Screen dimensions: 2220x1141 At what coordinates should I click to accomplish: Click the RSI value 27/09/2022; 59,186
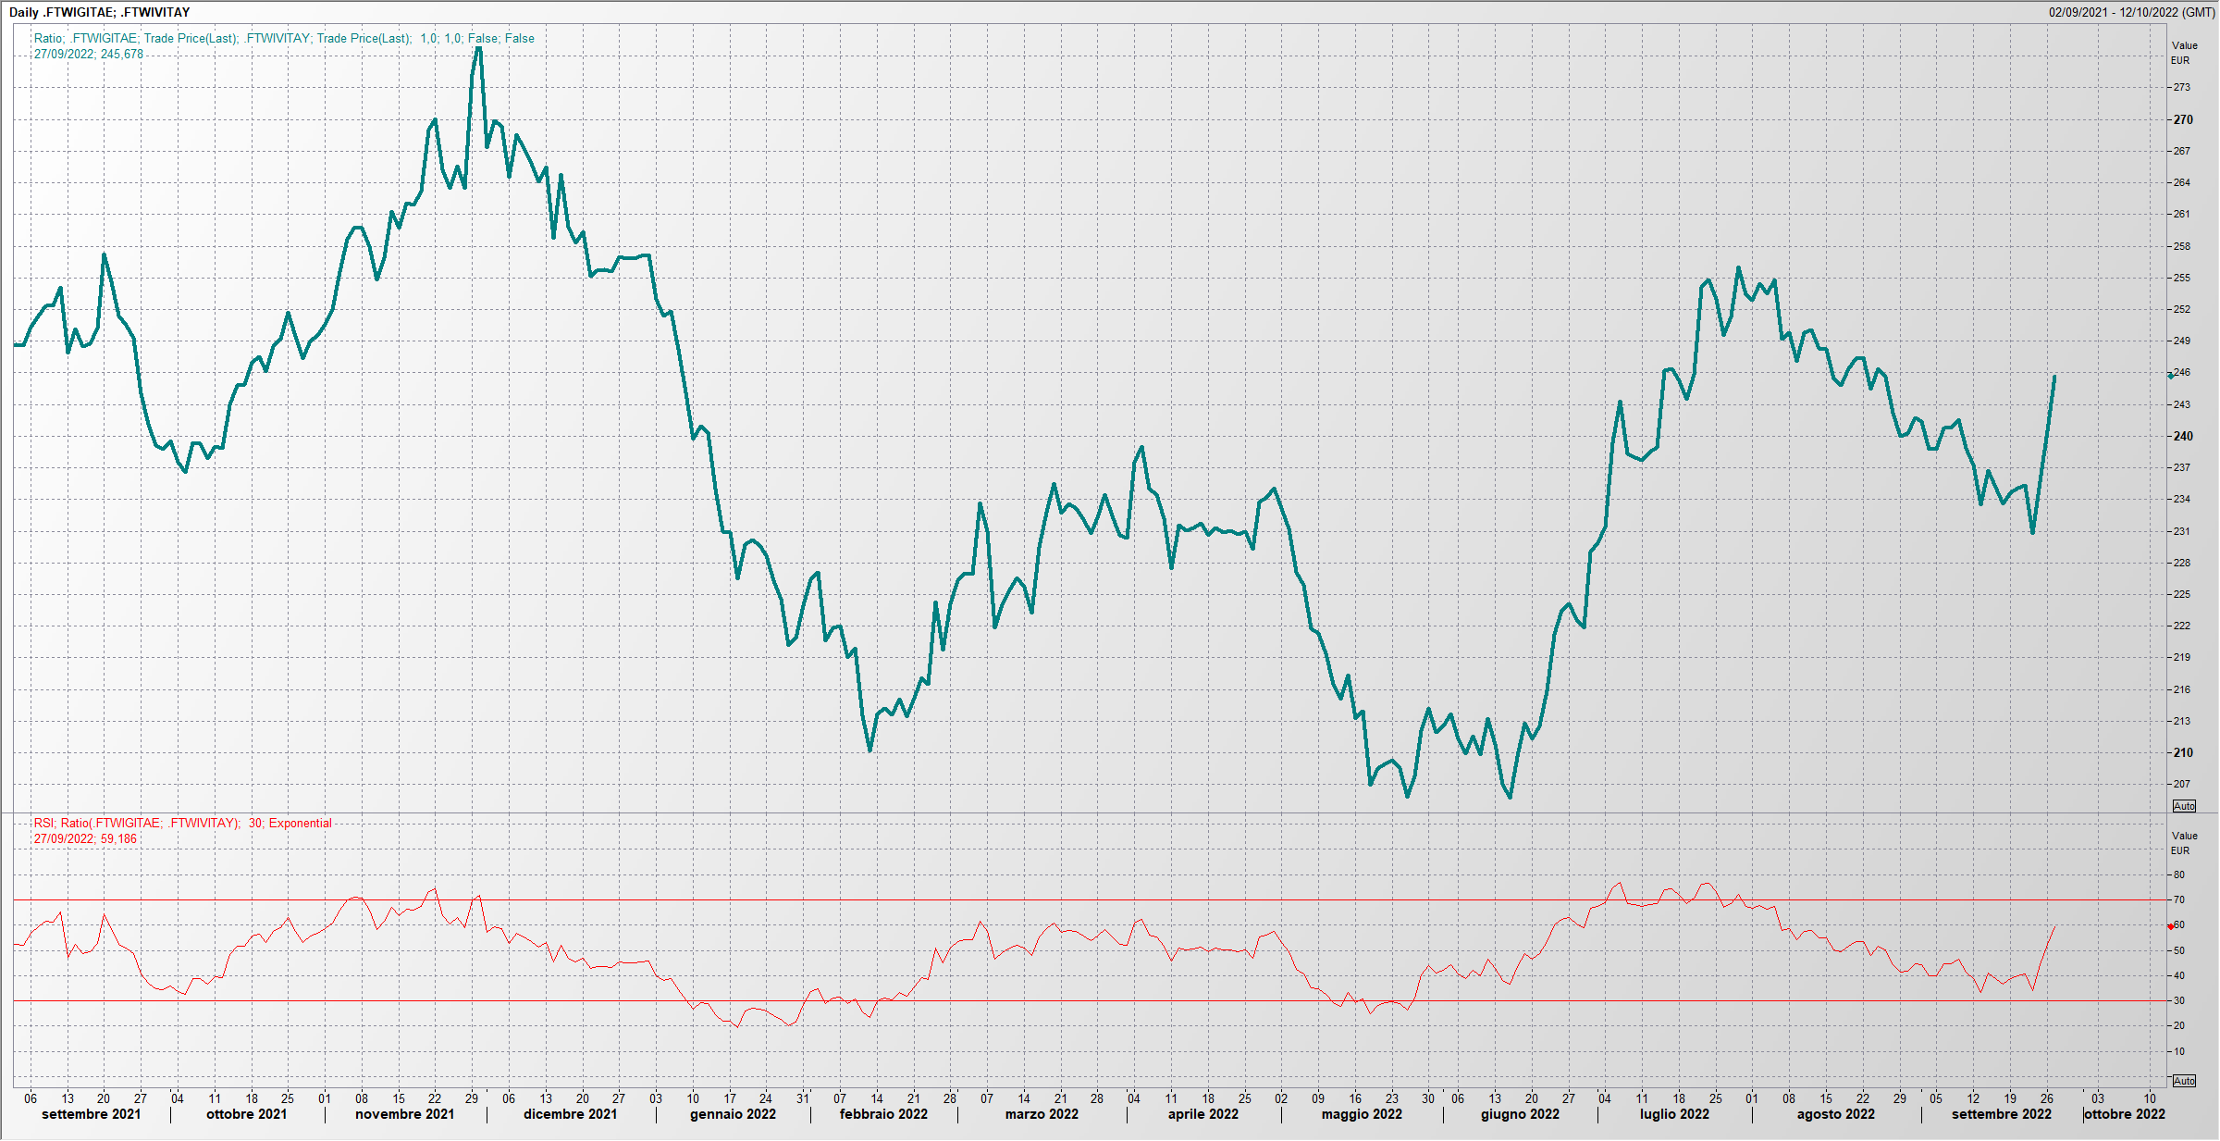(85, 838)
